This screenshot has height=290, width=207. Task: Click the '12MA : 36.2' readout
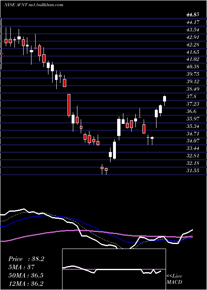(26, 283)
